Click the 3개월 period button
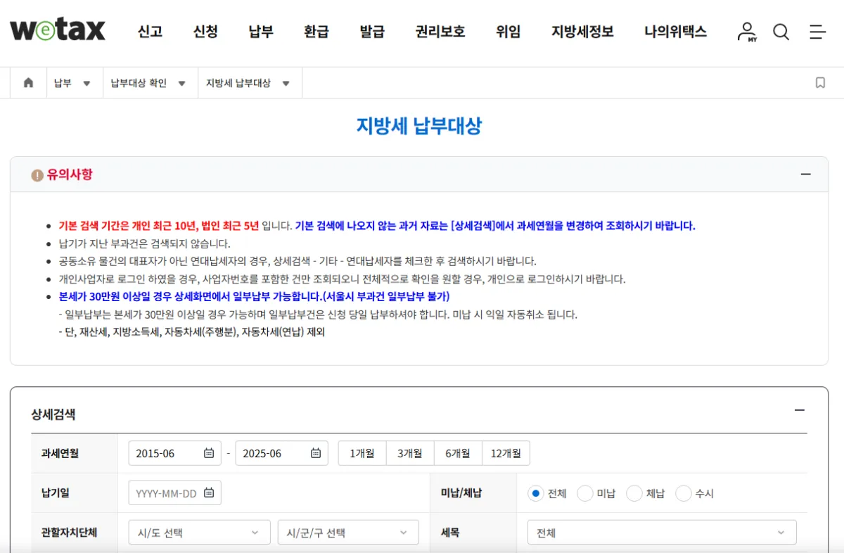Viewport: 844px width, 553px height. pos(410,453)
